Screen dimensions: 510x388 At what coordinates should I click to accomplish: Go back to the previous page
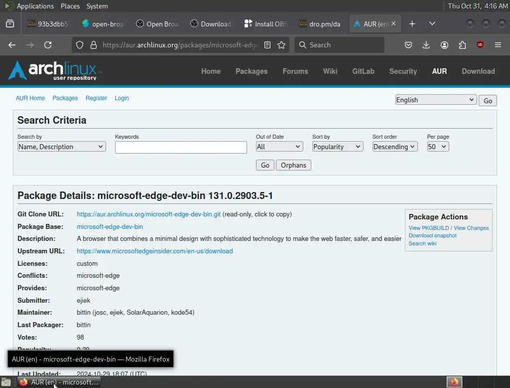[x=12, y=45]
